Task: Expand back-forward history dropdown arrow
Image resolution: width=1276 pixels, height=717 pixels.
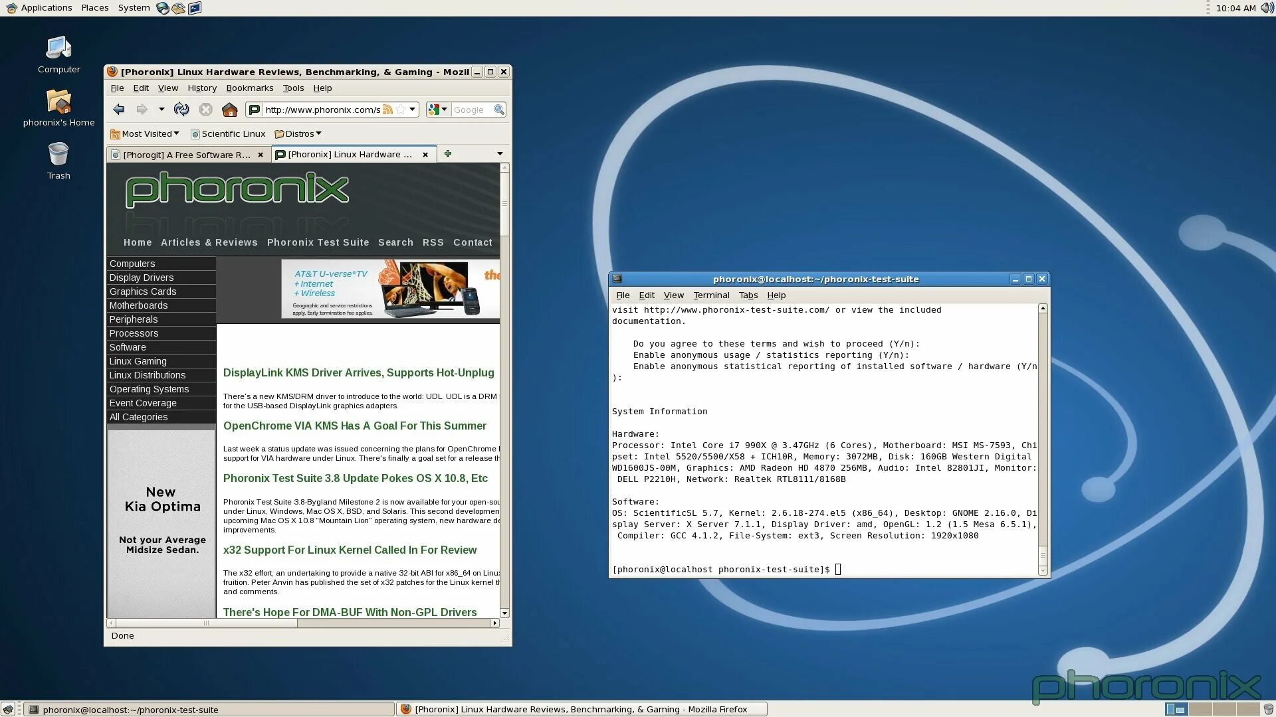Action: click(161, 110)
